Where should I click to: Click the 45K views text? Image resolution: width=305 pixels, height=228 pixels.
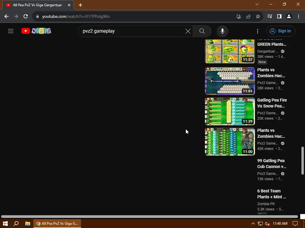point(265,148)
